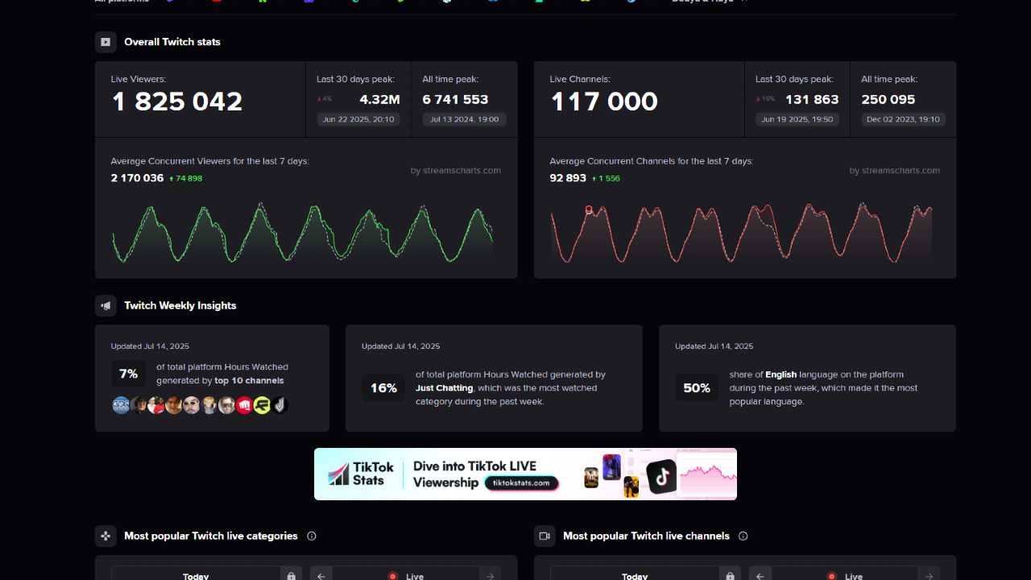
Task: Click the live channels camera icon
Action: pyautogui.click(x=544, y=536)
